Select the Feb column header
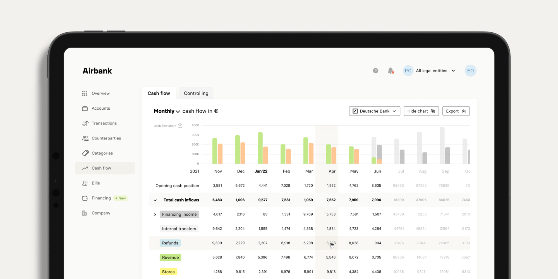The height and width of the screenshot is (279, 558). (x=286, y=171)
